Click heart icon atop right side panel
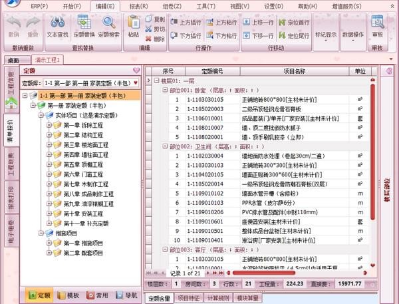This screenshot has height=304, width=399. coord(389,71)
